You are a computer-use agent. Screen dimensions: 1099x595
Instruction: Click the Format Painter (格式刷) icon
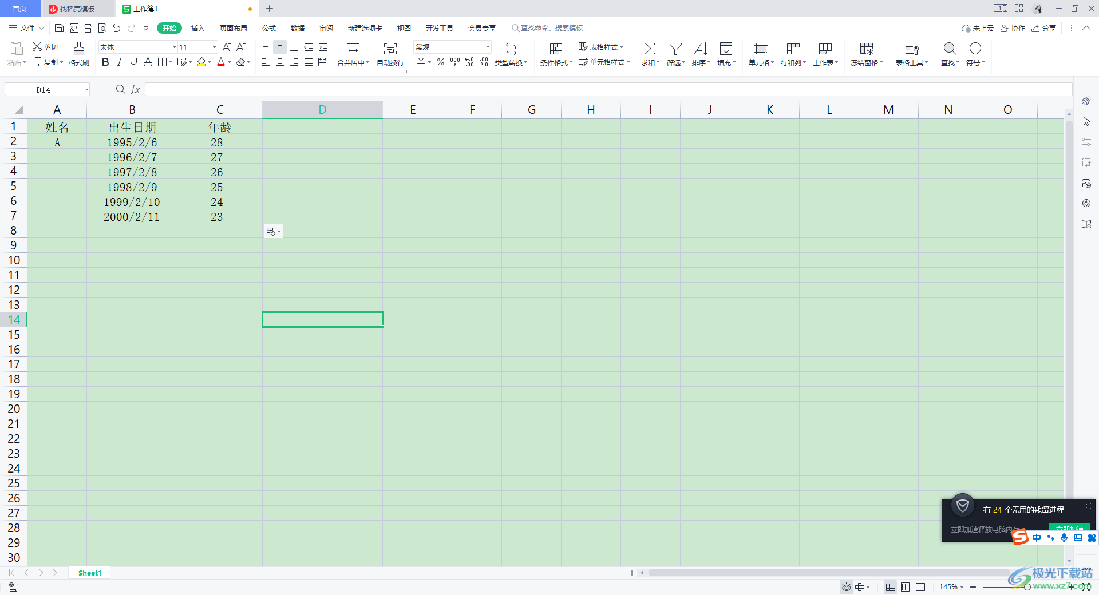[x=79, y=49]
